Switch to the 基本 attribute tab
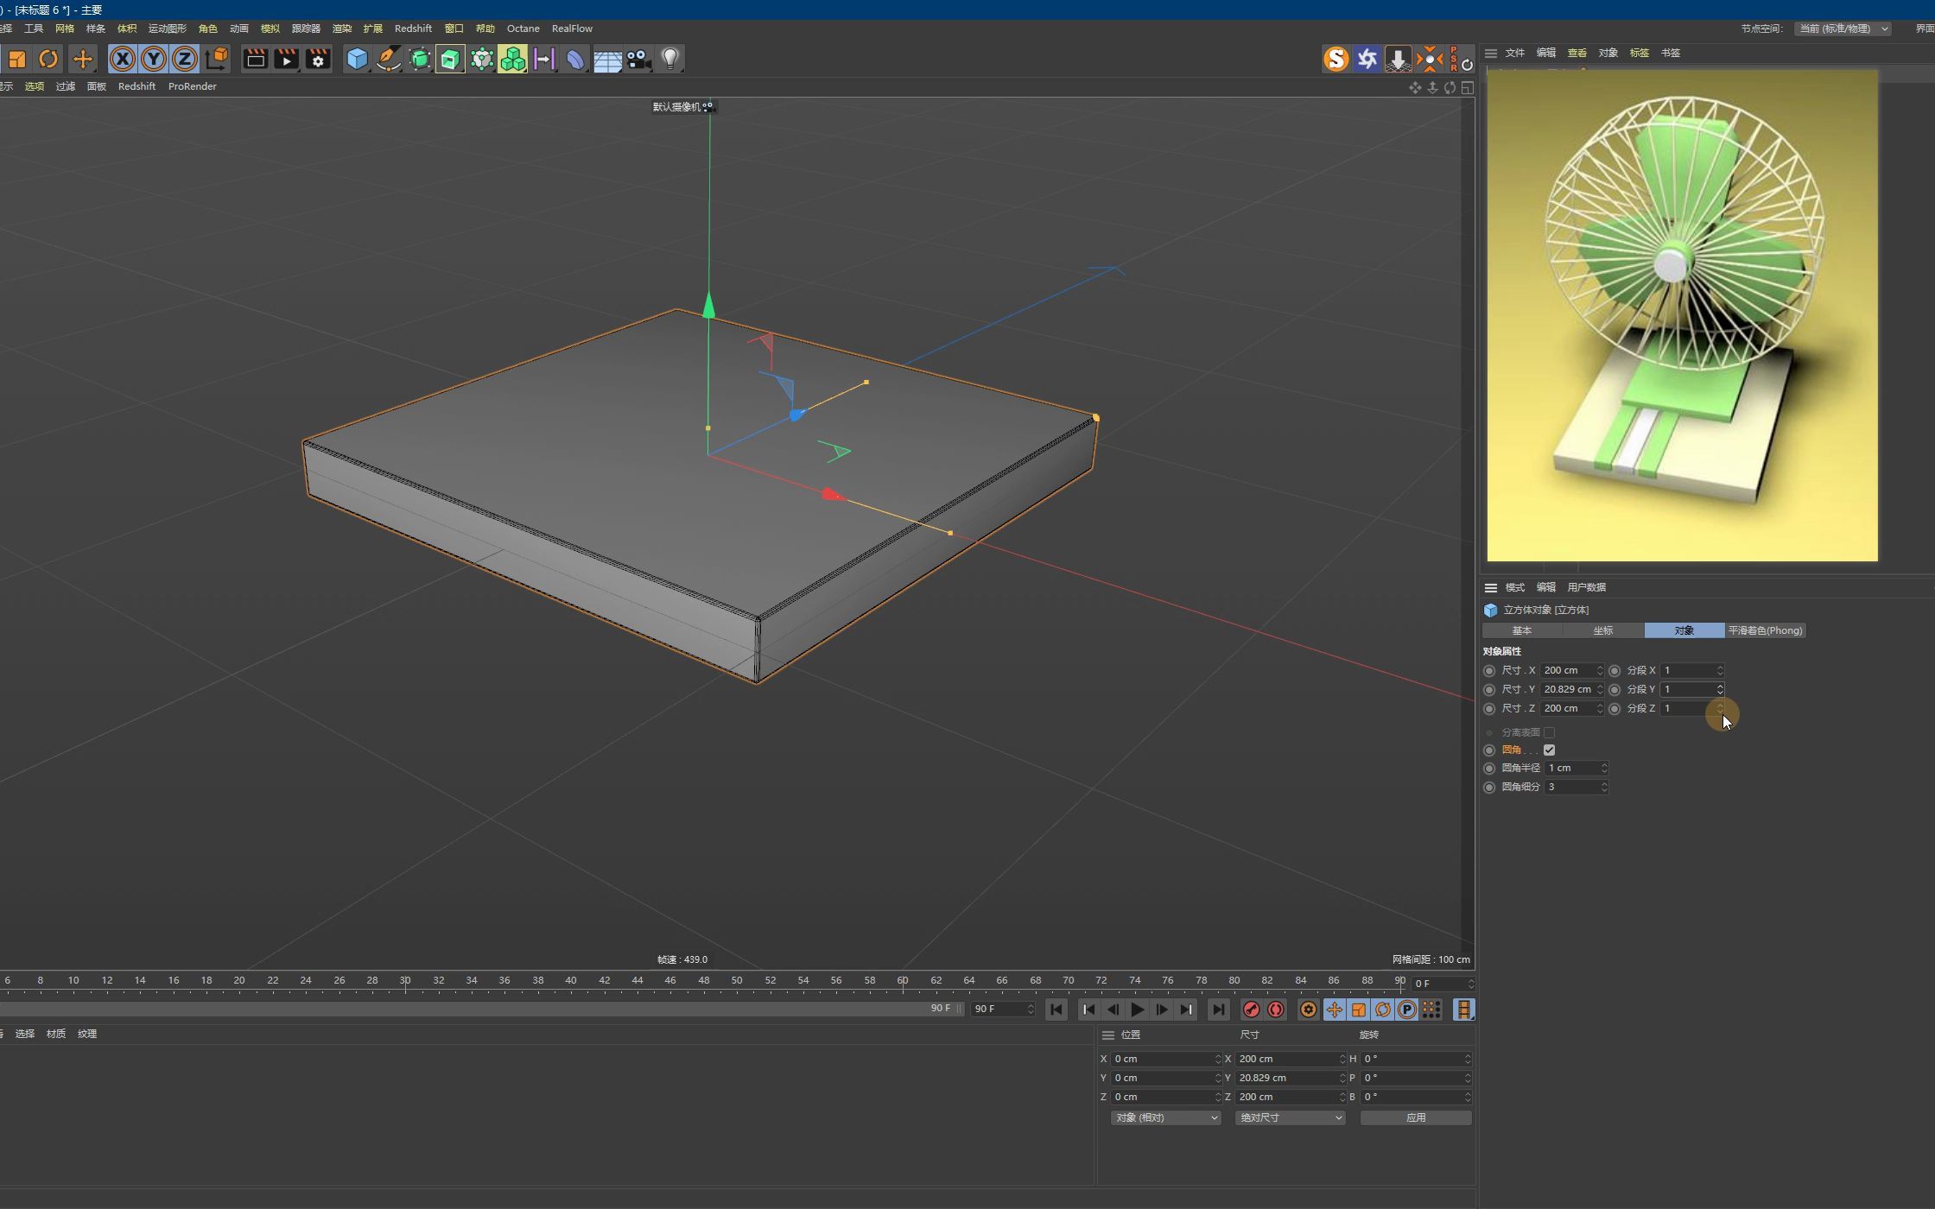1935x1209 pixels. pyautogui.click(x=1522, y=630)
